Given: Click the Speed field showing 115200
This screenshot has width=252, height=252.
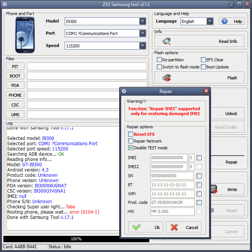Looking at the screenshot, I should pos(105,46).
